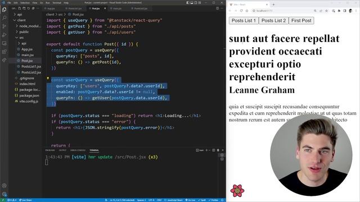The image size is (360, 202).
Task: Close the Post.jsx editor tab
Action: tap(105, 8)
